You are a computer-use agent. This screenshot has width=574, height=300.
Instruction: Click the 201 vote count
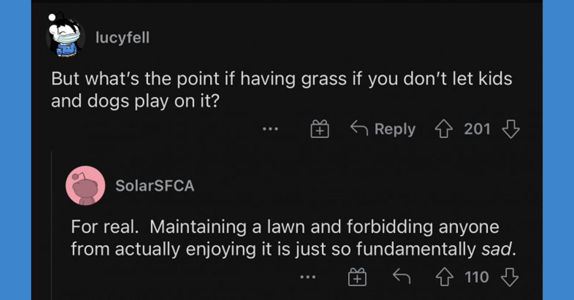click(478, 129)
